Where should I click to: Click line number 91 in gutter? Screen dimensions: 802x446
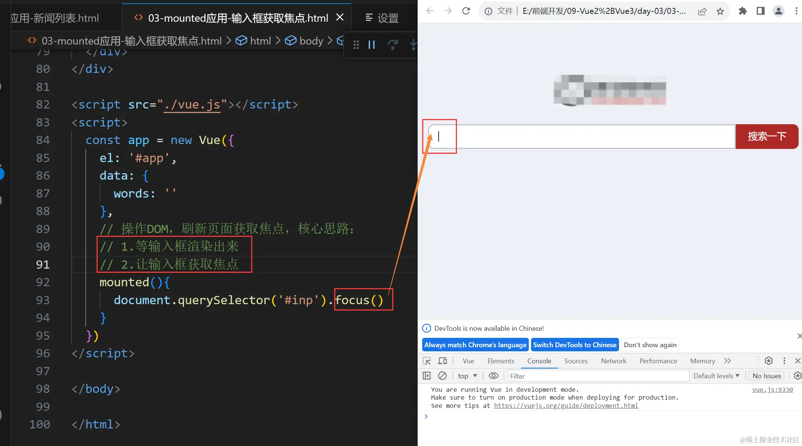pos(43,265)
